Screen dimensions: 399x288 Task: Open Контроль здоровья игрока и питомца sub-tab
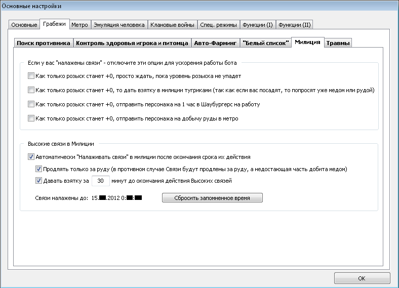click(x=132, y=43)
